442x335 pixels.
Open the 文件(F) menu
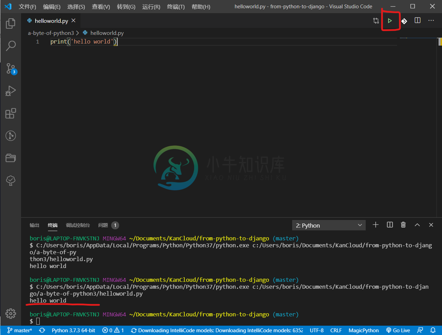click(27, 7)
